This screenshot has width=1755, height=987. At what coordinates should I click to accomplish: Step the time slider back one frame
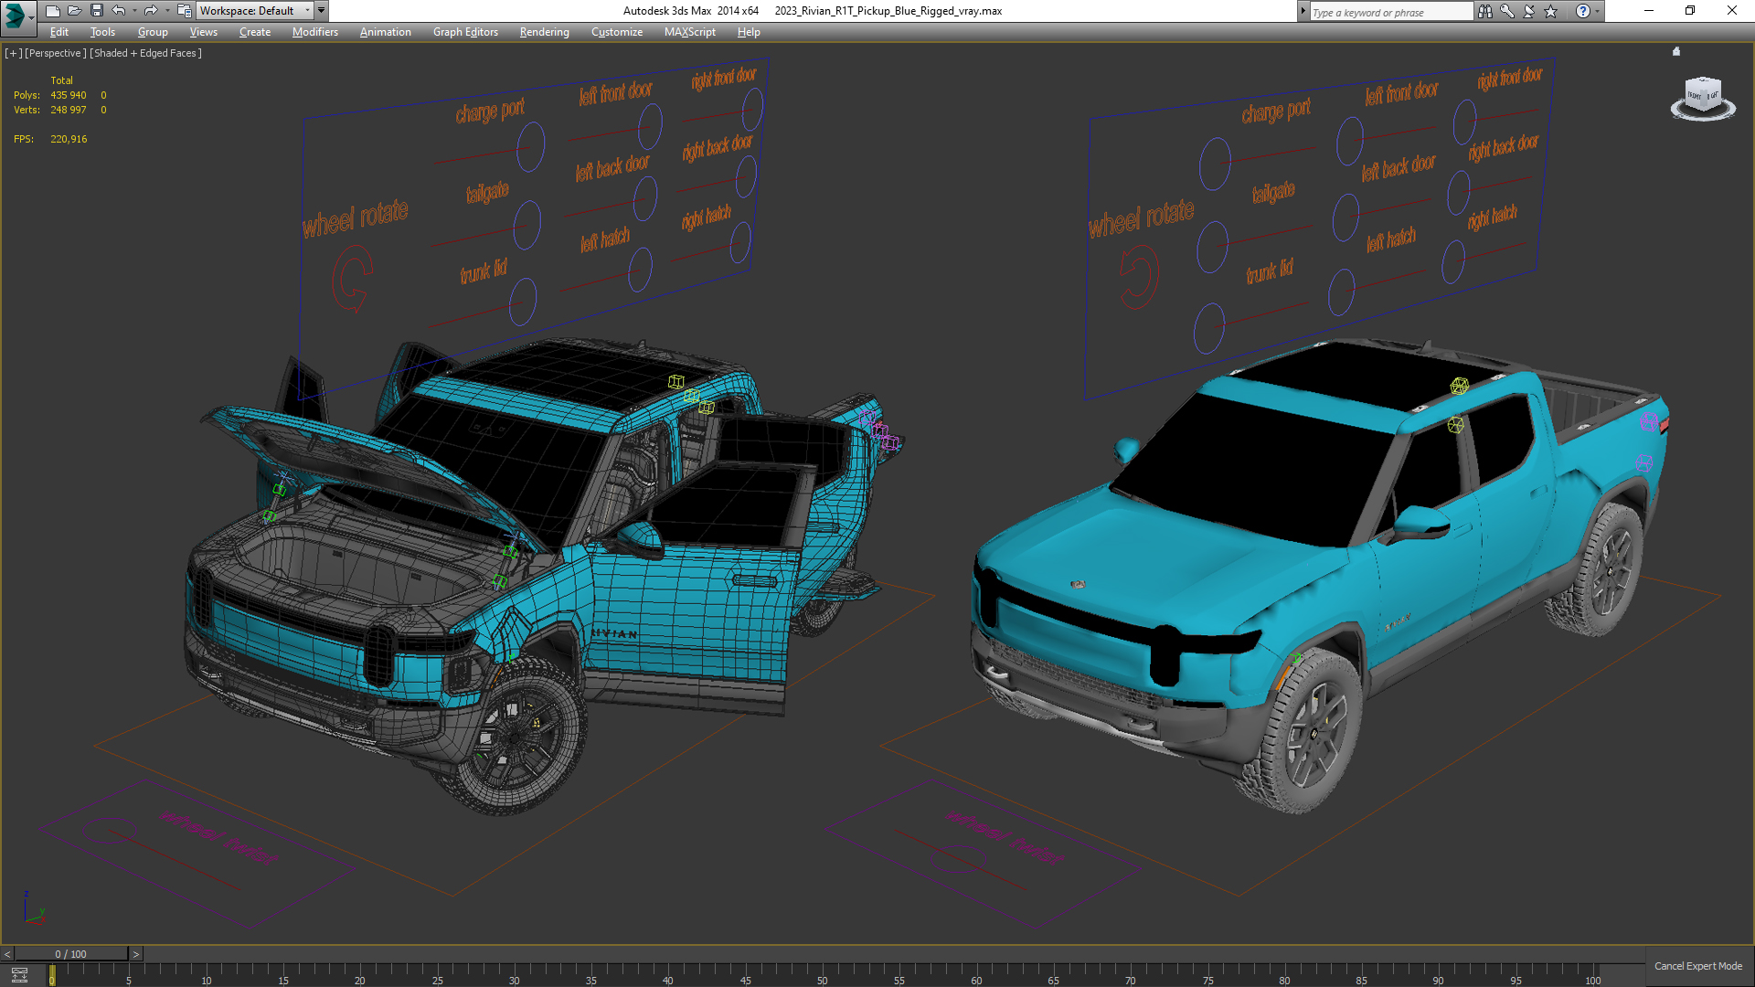[7, 954]
